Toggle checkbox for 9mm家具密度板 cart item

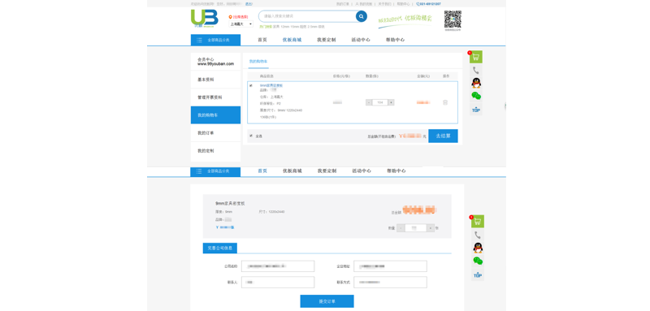[x=251, y=85]
